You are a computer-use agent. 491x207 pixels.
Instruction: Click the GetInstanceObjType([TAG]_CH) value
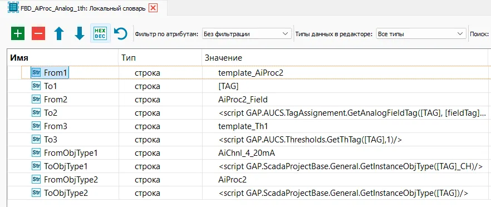pyautogui.click(x=350, y=166)
